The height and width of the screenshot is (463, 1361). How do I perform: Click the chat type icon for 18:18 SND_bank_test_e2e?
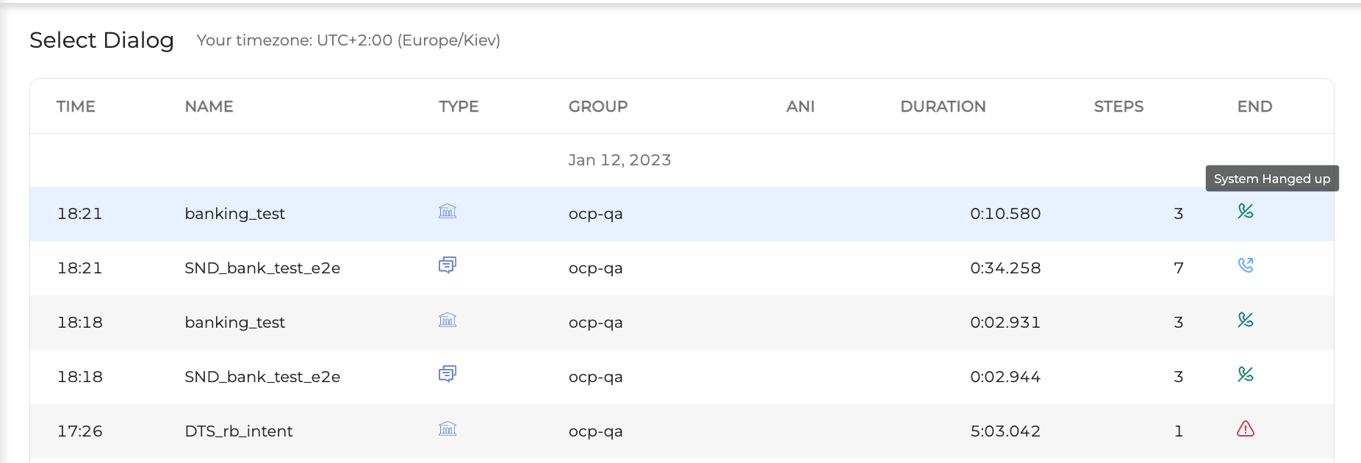point(447,374)
